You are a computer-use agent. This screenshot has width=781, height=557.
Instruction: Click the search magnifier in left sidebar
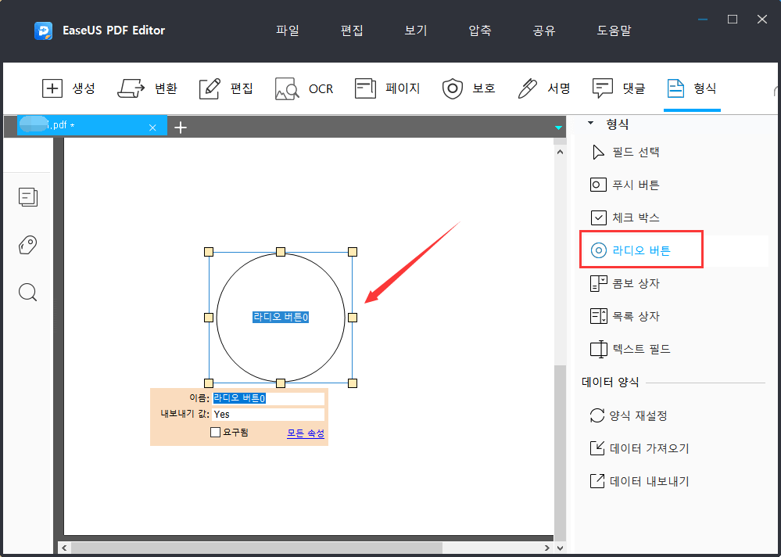pyautogui.click(x=28, y=293)
